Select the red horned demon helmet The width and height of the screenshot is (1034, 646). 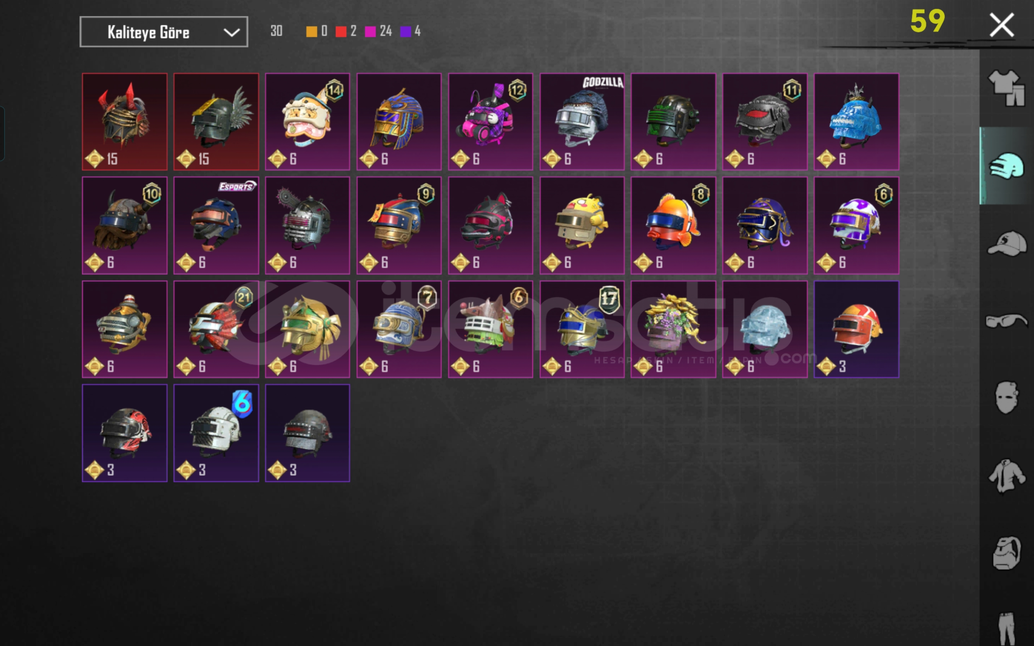[x=124, y=121]
